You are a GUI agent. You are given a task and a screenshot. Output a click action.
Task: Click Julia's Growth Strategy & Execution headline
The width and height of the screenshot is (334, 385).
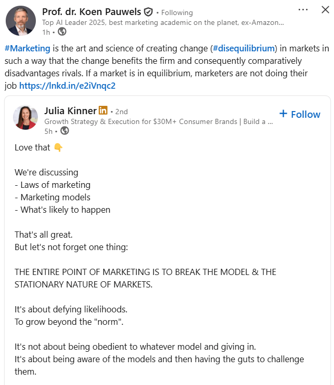point(158,121)
